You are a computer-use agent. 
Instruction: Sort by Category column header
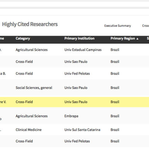[23, 38]
